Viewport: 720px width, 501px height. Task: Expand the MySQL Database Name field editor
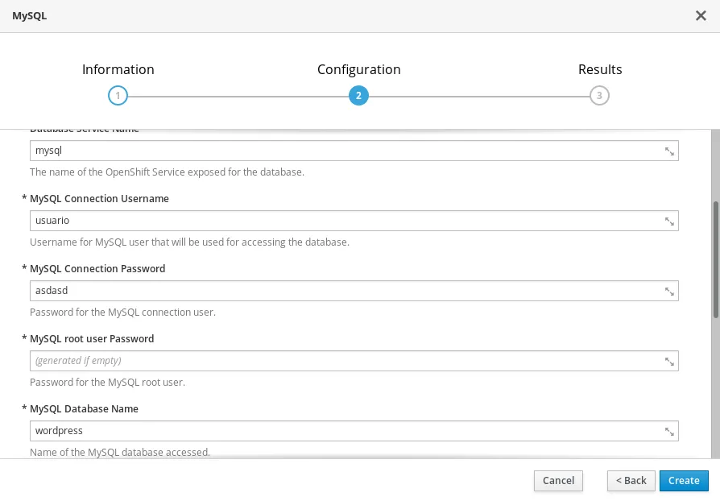coord(668,432)
